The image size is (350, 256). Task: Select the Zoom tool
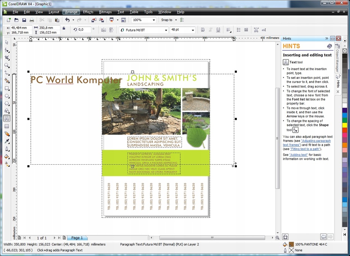6,65
